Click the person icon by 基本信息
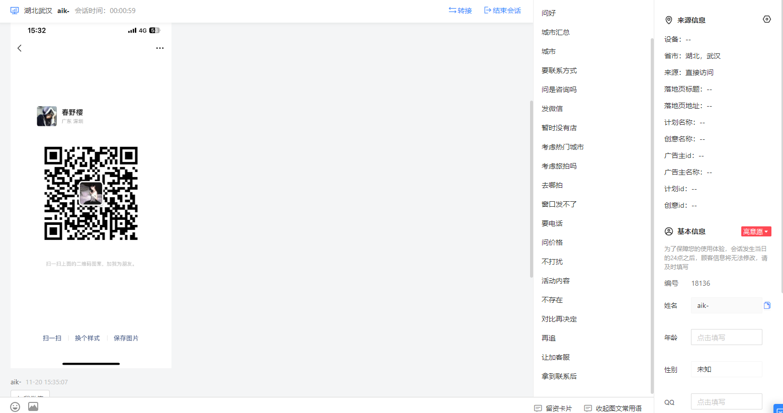This screenshot has width=783, height=413. point(669,231)
